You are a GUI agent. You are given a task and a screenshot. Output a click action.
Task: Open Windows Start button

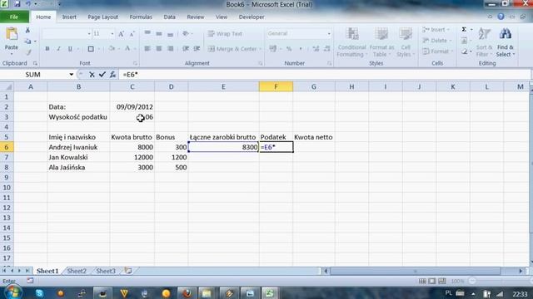pos(12,293)
